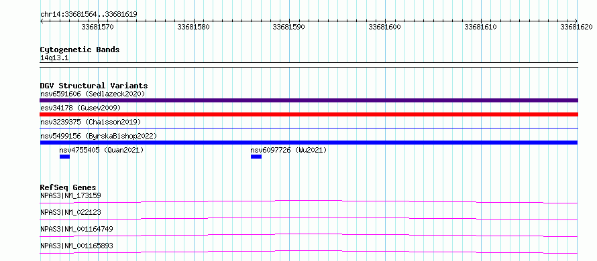
Task: Click ruler position 33681580
Action: click(x=193, y=27)
